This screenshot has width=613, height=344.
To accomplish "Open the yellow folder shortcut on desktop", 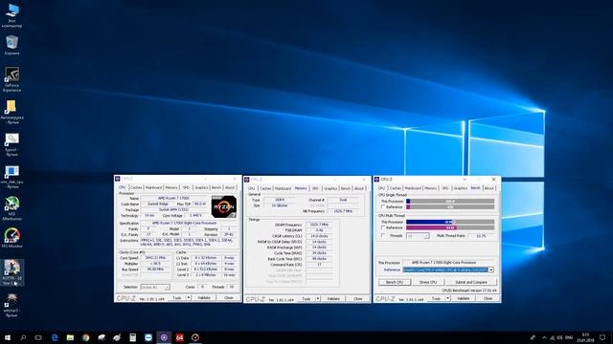I will 11,112.
